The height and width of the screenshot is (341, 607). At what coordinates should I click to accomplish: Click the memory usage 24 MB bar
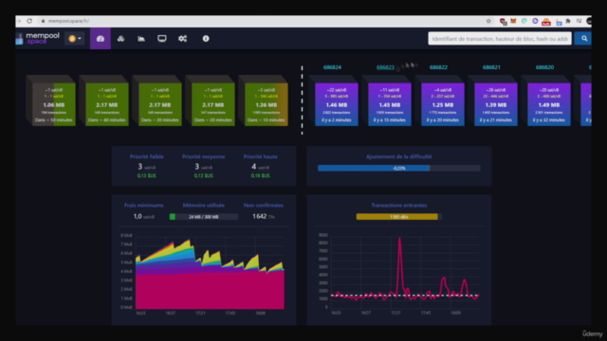tap(204, 217)
